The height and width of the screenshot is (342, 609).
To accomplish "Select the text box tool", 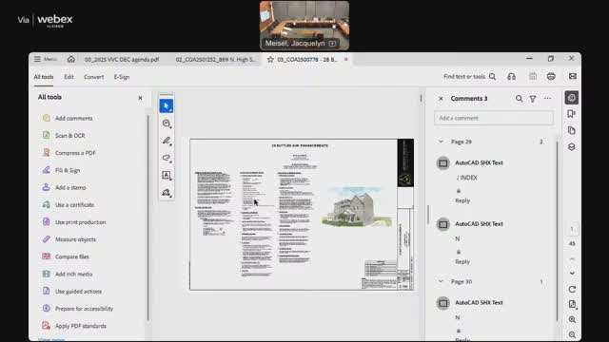I will 167,175.
